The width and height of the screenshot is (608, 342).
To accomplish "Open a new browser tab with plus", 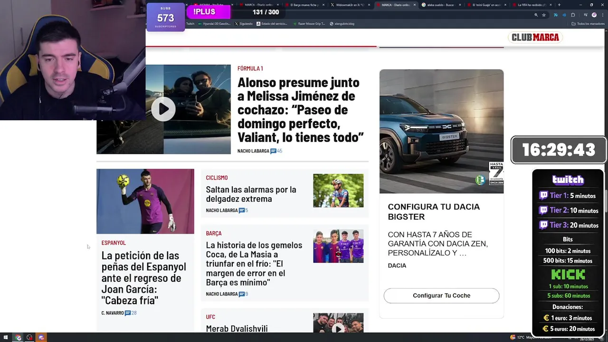I will pos(559,5).
